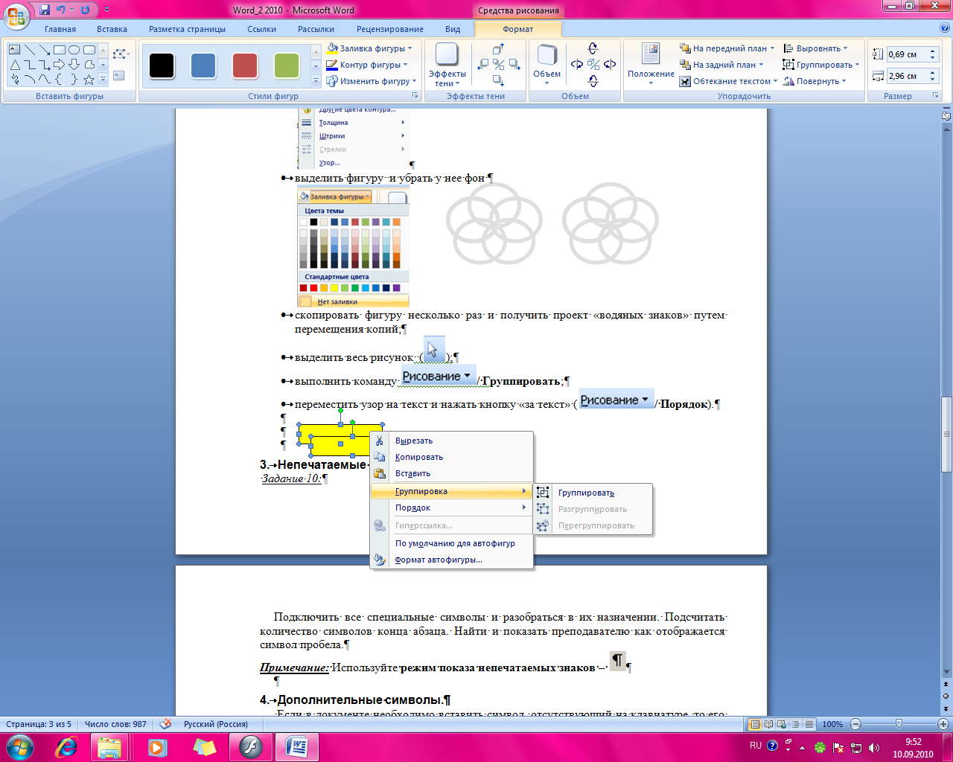Open Заливка фигуры dropdown
This screenshot has height=762, width=953.
pos(370,48)
